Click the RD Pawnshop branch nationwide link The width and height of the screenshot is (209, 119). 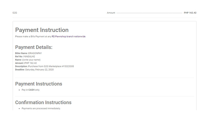click(69, 36)
